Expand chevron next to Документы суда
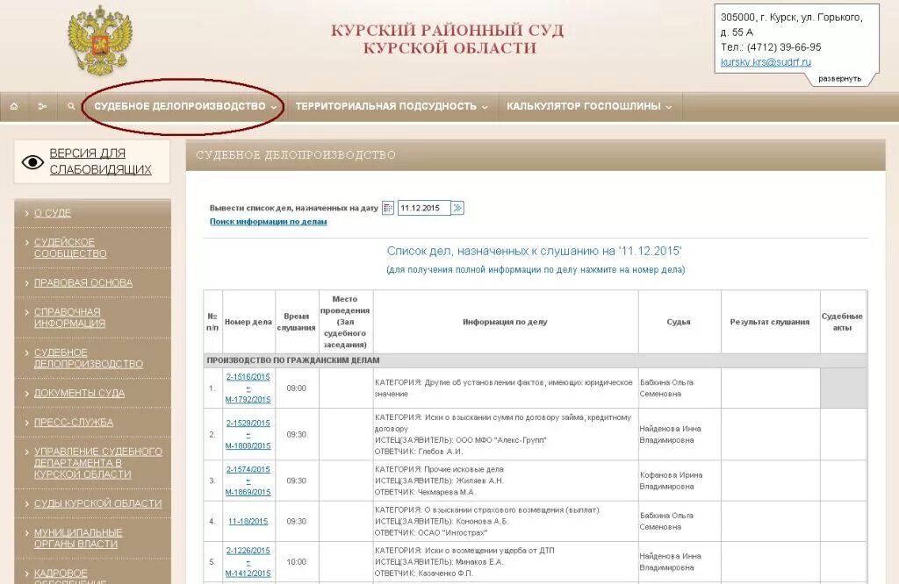This screenshot has height=584, width=899. pos(26,394)
